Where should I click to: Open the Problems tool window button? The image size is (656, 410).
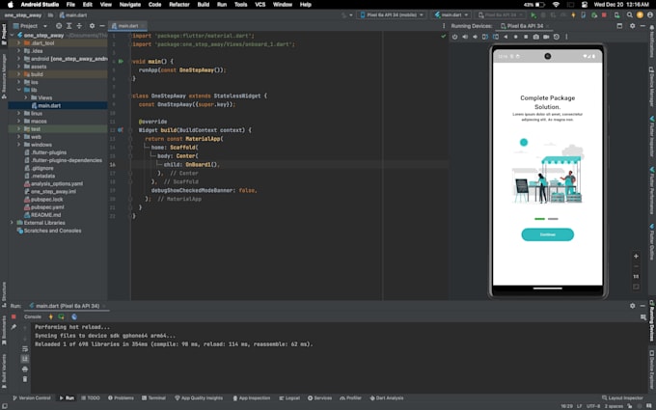(x=122, y=397)
